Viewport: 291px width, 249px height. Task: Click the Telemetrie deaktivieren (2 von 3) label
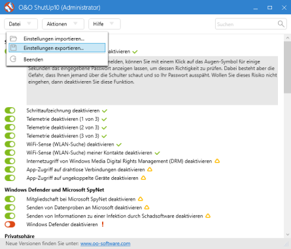(x=63, y=127)
